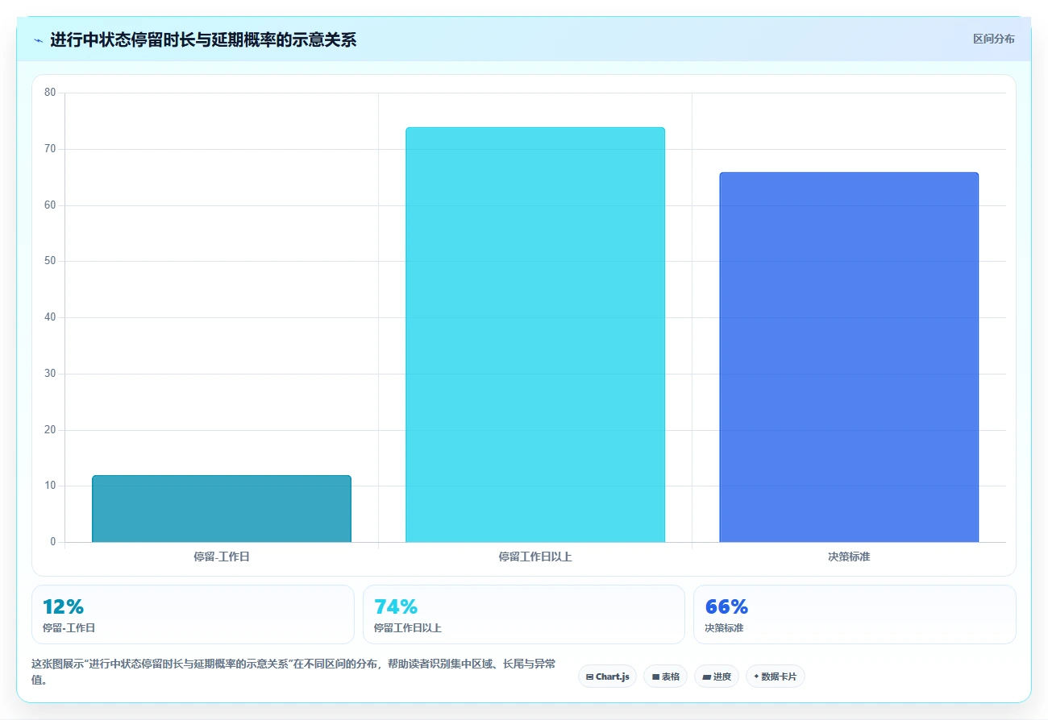Click the x-axis label 停留工作日以上

[x=535, y=557]
